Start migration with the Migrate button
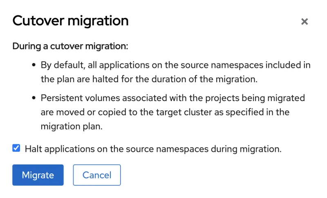The image size is (327, 198). click(x=38, y=175)
